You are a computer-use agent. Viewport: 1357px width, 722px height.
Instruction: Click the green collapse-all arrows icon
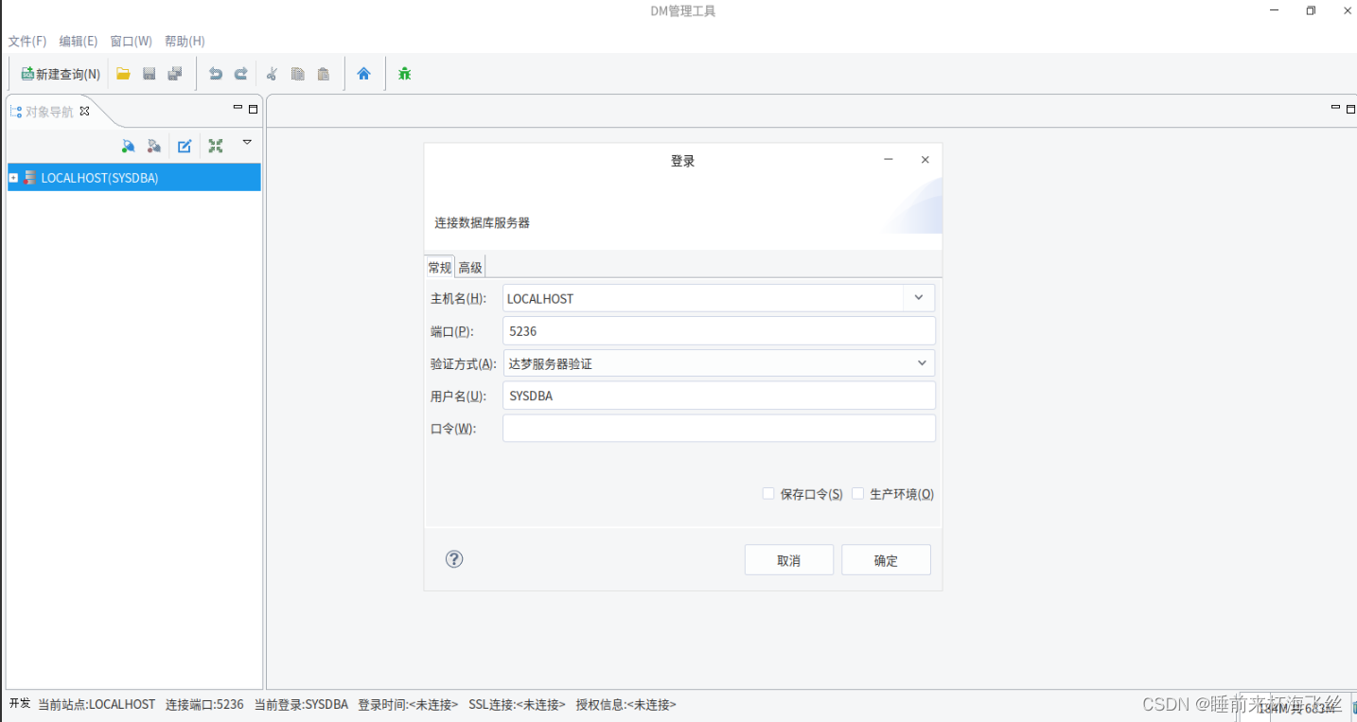click(216, 146)
